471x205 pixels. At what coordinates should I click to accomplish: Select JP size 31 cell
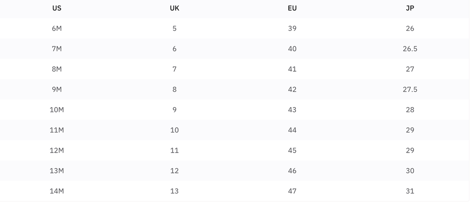coord(410,191)
